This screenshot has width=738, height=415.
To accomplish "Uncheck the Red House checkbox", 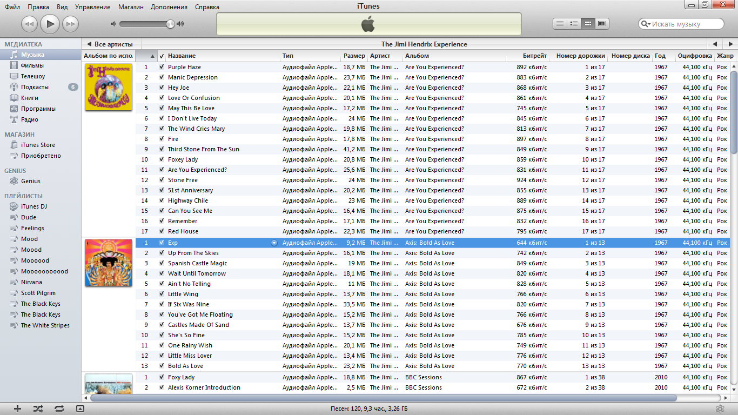I will (162, 231).
